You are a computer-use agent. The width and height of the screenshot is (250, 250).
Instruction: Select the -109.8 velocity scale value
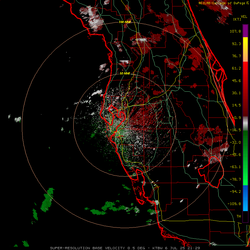click(x=234, y=204)
